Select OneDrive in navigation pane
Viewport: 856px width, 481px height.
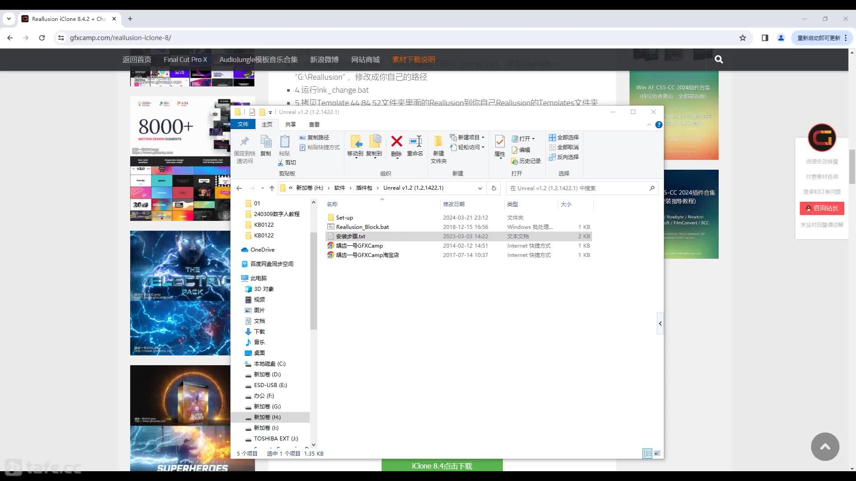pos(262,249)
